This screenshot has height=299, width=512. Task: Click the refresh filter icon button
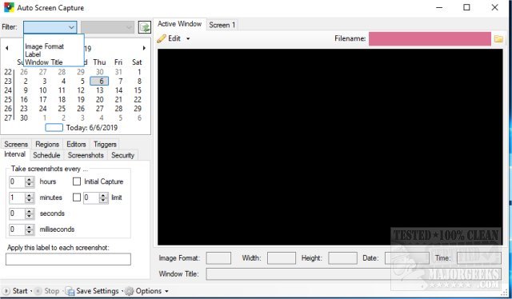[144, 27]
